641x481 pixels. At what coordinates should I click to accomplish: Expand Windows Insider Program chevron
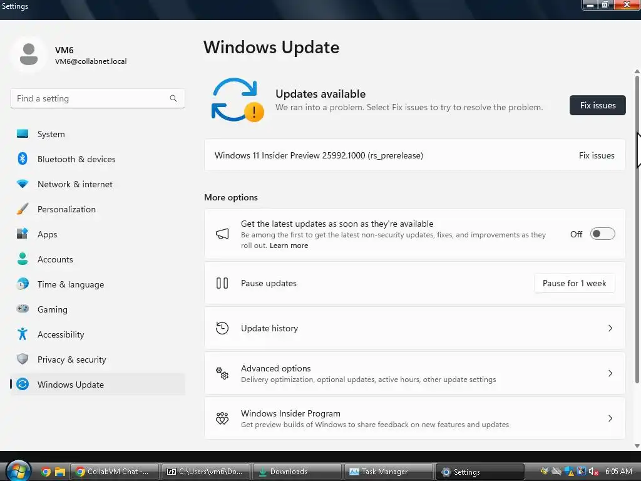click(x=610, y=418)
